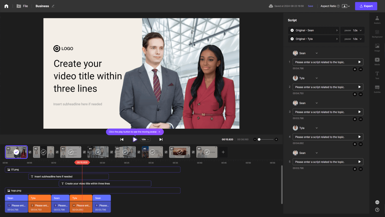Select scene thumbnail #7

[x=180, y=152]
